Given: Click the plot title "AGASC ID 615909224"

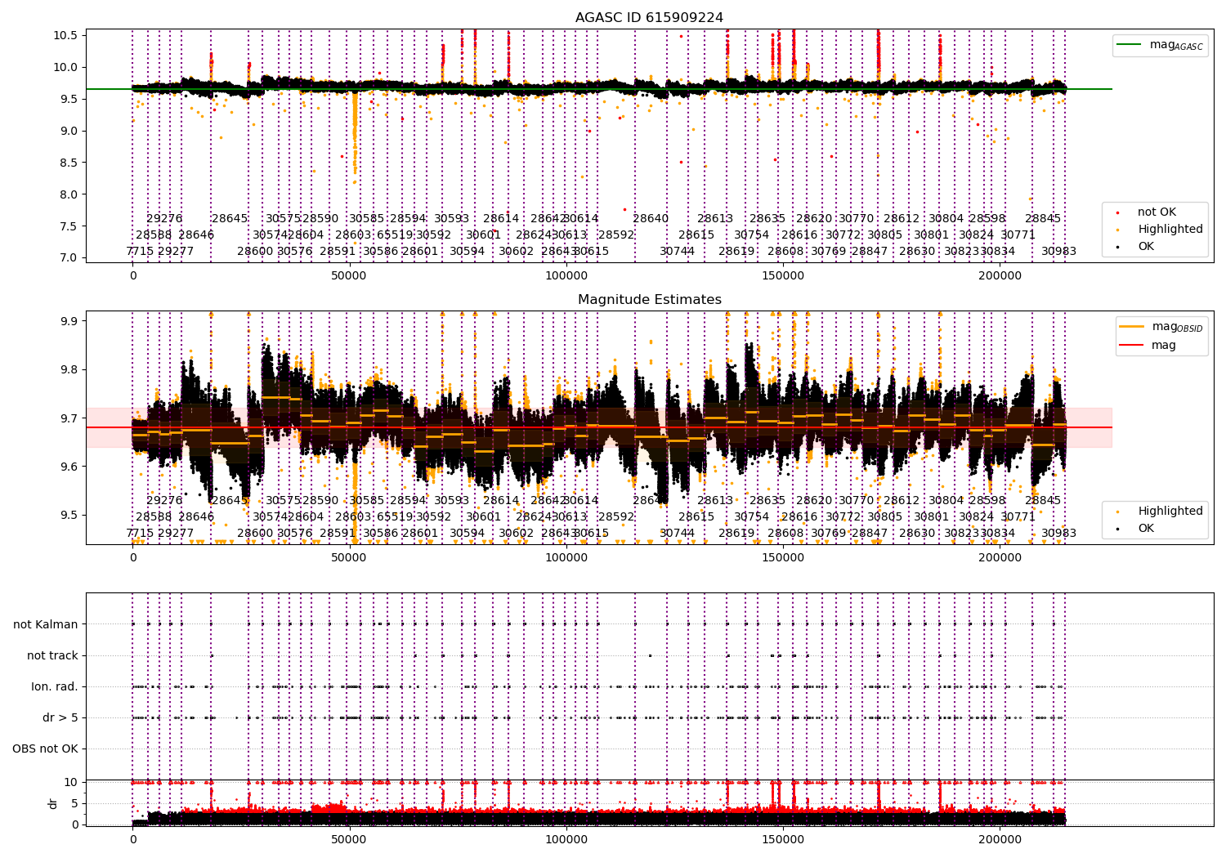Looking at the screenshot, I should coord(649,18).
